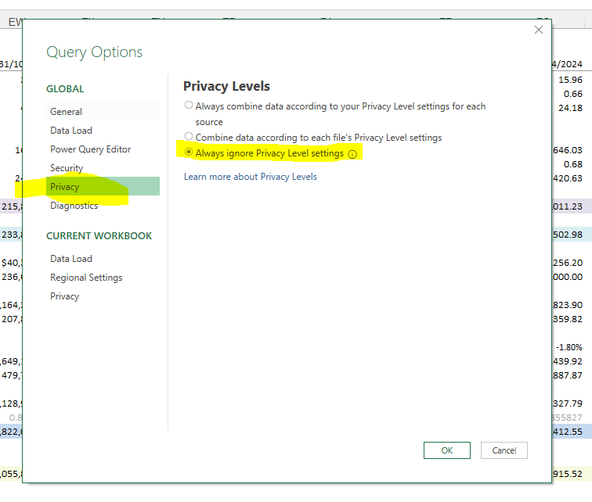Image resolution: width=592 pixels, height=502 pixels.
Task: Click the spreadsheet cell showing 15.96
Action: coord(570,80)
